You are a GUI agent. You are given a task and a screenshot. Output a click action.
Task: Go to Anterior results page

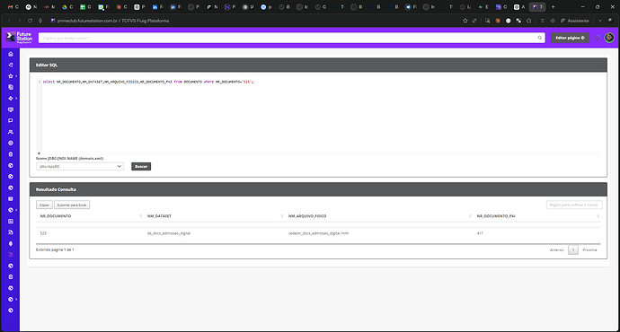557,249
